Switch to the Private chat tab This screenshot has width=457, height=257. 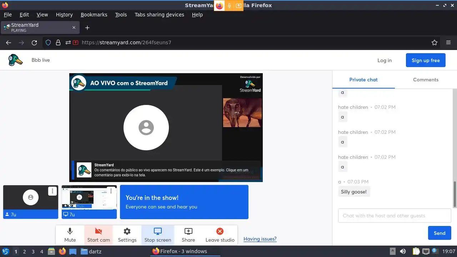click(363, 80)
